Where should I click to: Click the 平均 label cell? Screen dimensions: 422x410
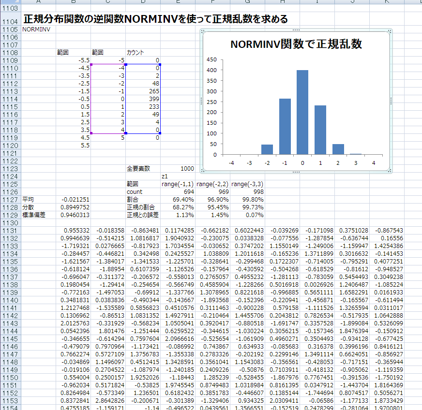coord(38,200)
